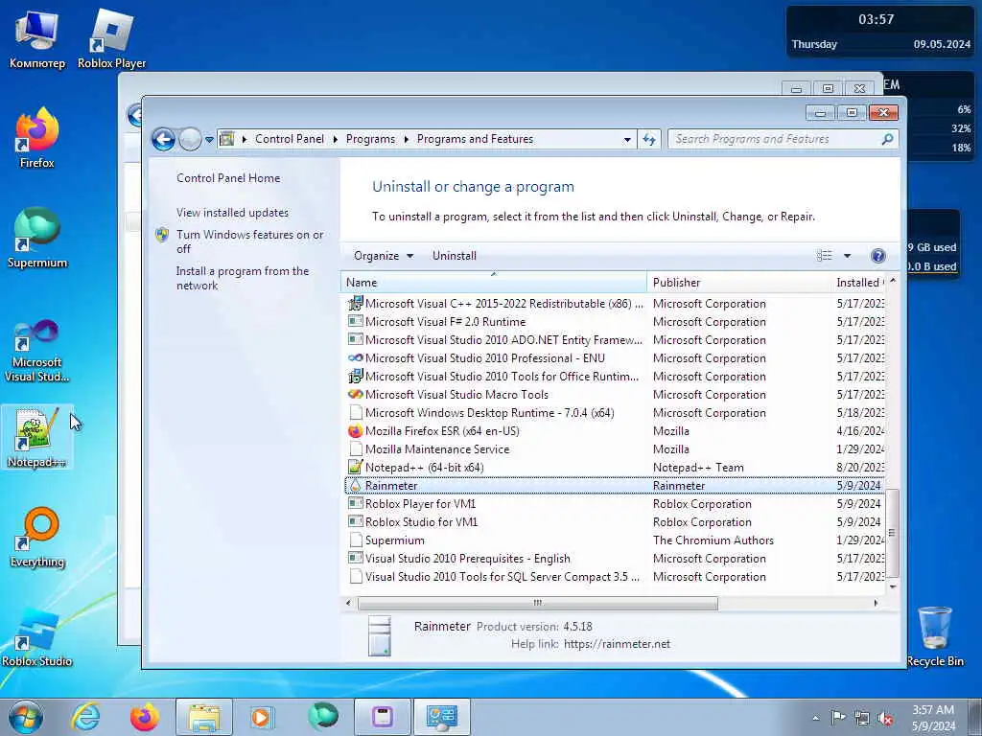The height and width of the screenshot is (736, 982).
Task: Click the Windows Start orb
Action: click(x=26, y=717)
